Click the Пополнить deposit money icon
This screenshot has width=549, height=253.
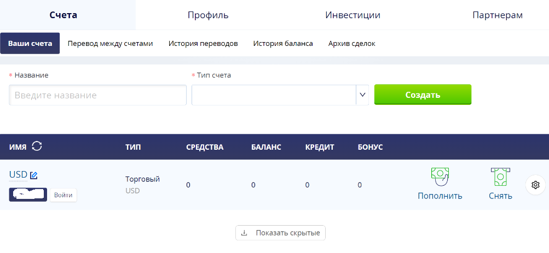coord(440,177)
